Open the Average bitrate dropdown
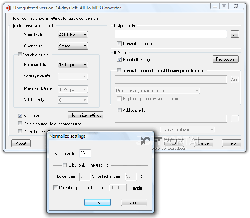This screenshot has height=218, width=250. tap(72, 76)
